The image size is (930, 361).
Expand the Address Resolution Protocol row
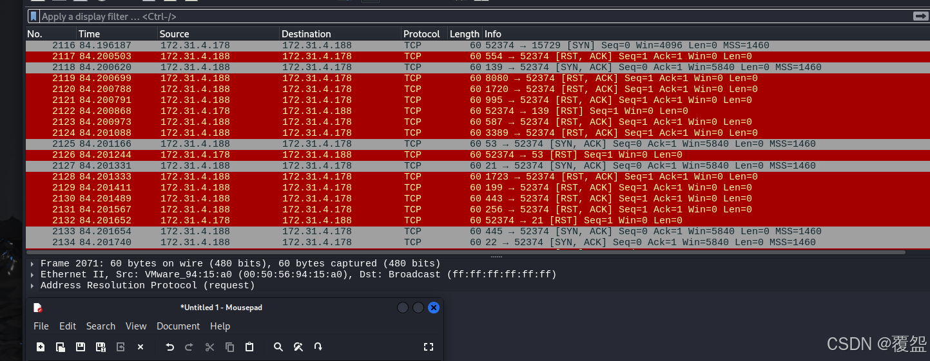[33, 286]
